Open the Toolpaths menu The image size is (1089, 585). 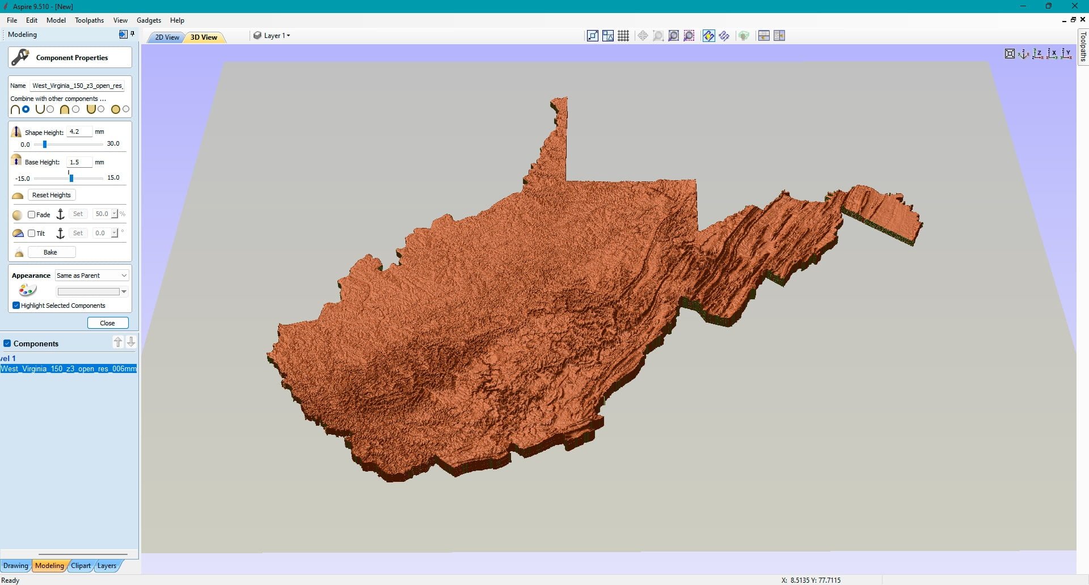(90, 20)
